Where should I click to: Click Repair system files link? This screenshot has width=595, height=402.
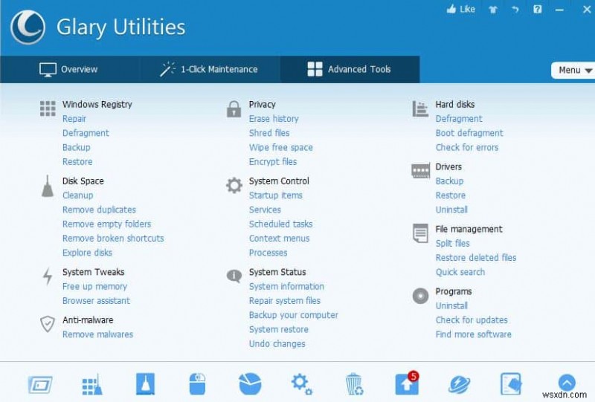285,301
